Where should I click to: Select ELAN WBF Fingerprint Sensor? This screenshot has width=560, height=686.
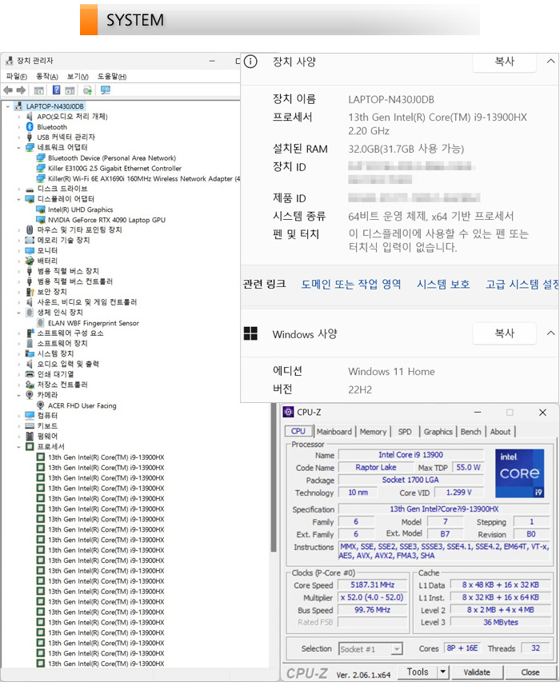(x=94, y=323)
